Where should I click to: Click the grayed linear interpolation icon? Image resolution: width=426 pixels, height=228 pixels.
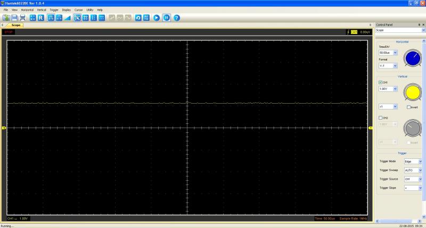tap(120, 18)
